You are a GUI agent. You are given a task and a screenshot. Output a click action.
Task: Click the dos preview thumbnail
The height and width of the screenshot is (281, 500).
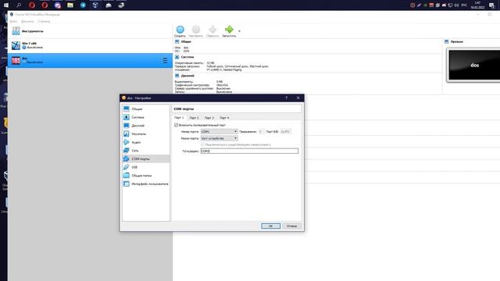point(474,65)
